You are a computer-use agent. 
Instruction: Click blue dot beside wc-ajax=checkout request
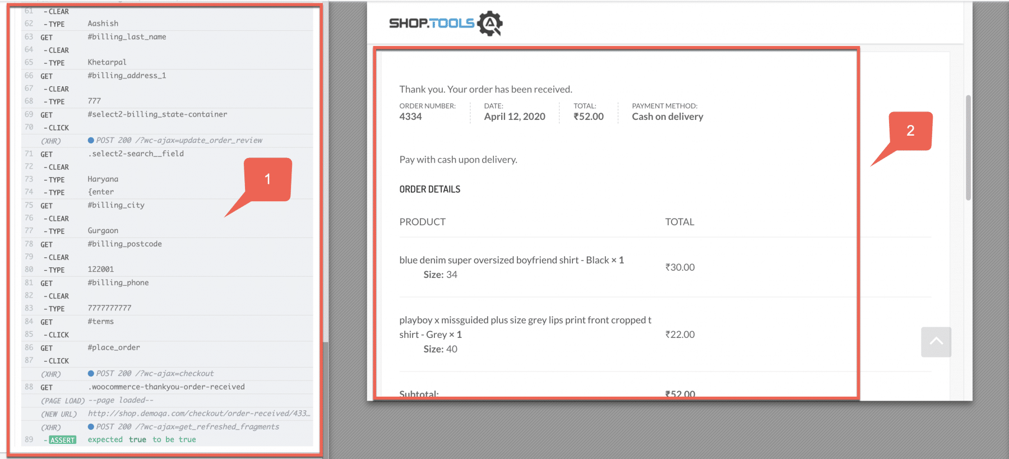click(x=91, y=373)
